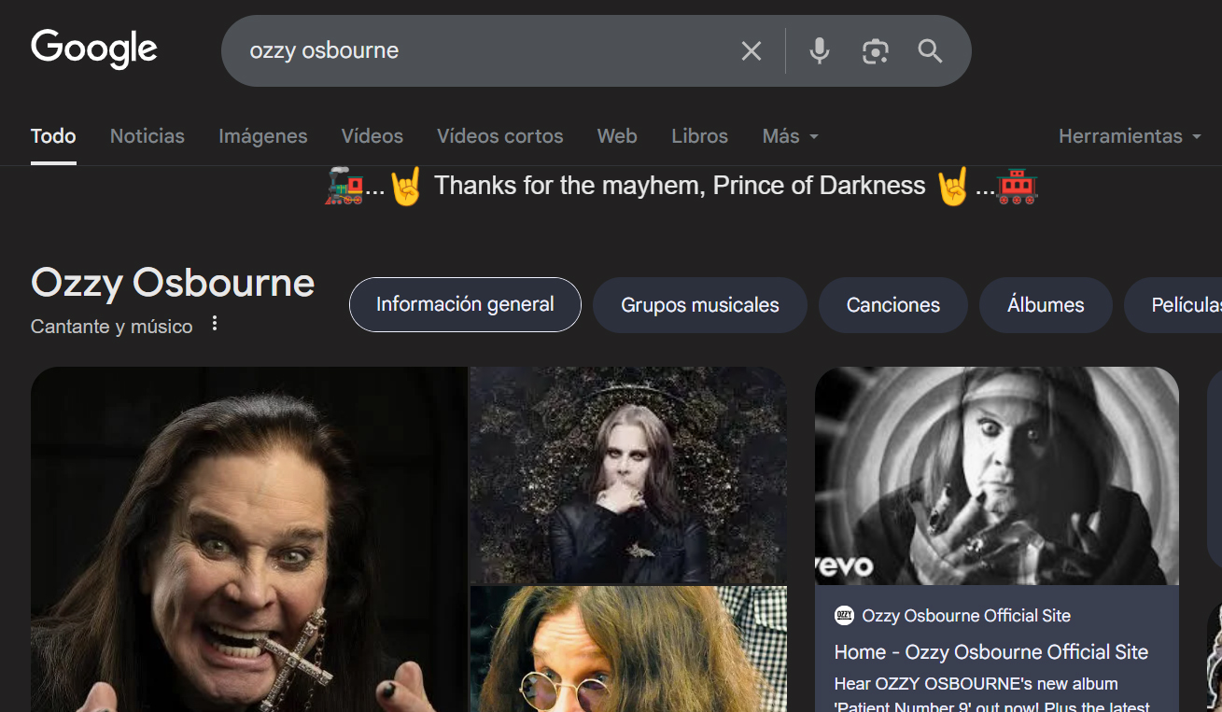Click the Thanks for the mayhem tribute text
Viewport: 1222px width, 712px height.
click(680, 186)
